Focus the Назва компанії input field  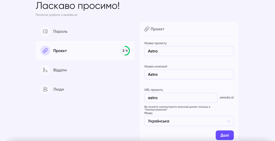tap(189, 74)
